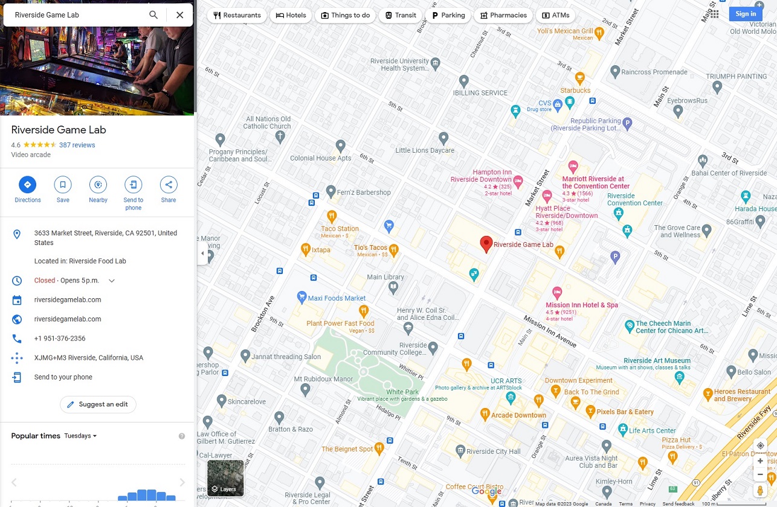Image resolution: width=777 pixels, height=507 pixels.
Task: Save Riverside Game Lab to a list
Action: coord(63,185)
